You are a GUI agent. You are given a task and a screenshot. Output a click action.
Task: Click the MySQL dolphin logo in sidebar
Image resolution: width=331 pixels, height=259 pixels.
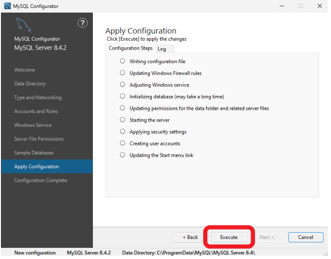(24, 26)
